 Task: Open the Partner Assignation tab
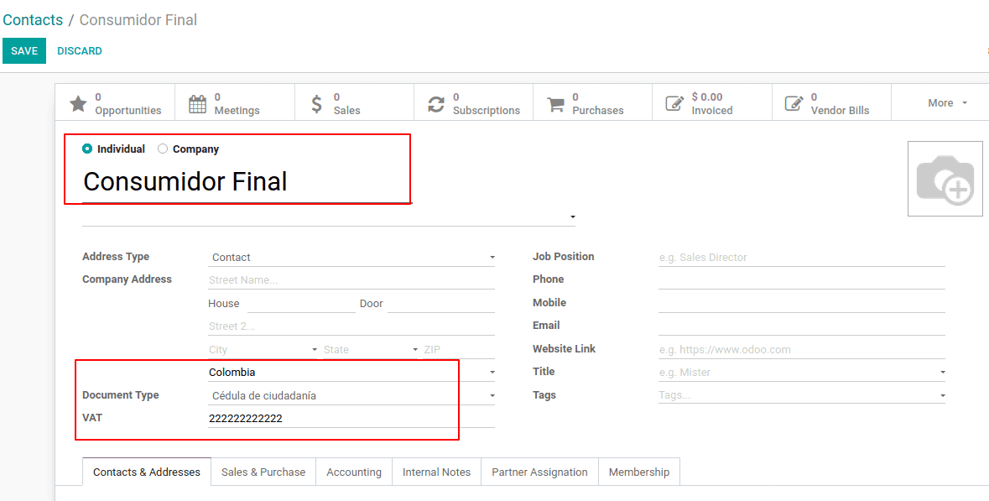(x=540, y=472)
